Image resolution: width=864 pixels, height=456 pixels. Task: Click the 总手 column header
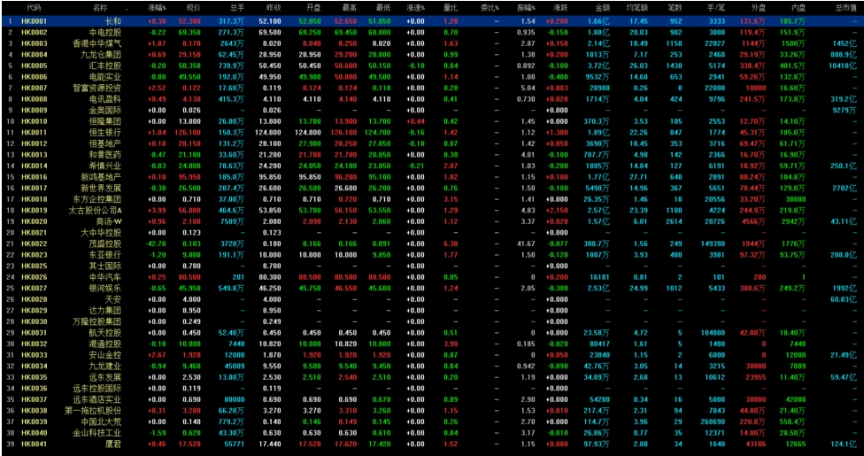pos(237,8)
